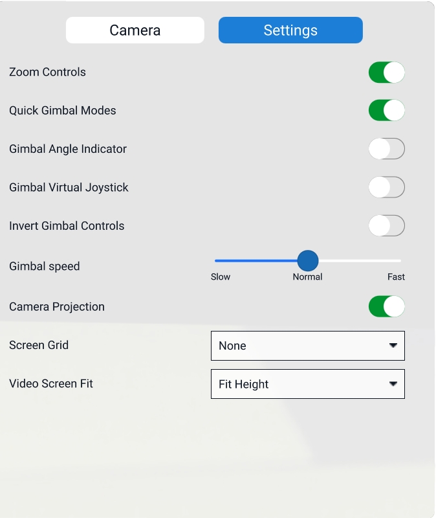Image resolution: width=436 pixels, height=518 pixels.
Task: Turn on Gimbal Virtual Joystick
Action: [386, 188]
